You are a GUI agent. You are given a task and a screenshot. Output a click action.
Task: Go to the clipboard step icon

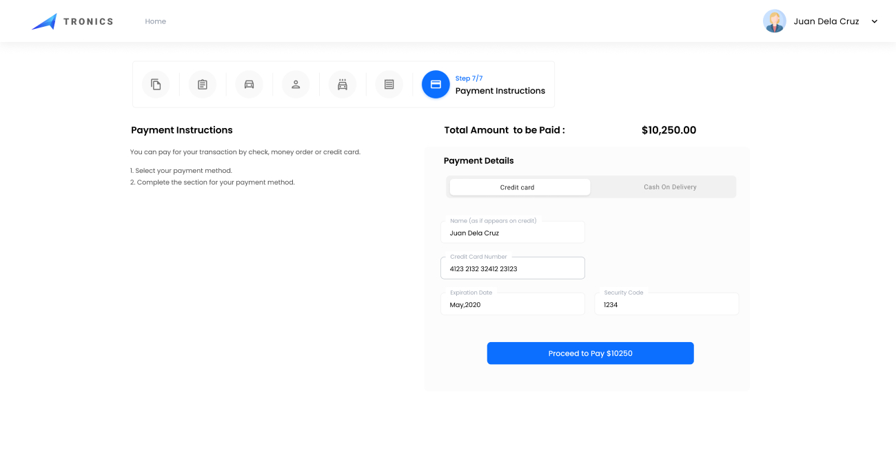(203, 85)
